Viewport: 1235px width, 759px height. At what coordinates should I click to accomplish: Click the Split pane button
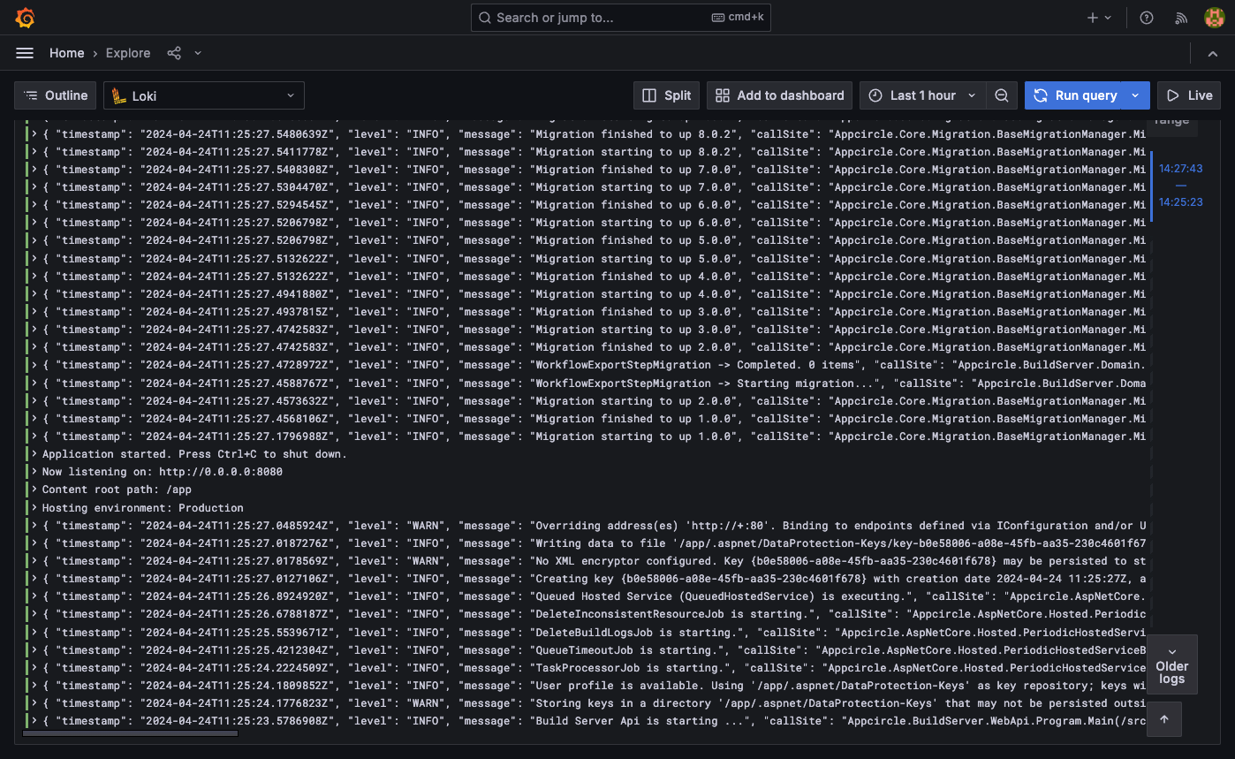[x=667, y=95]
